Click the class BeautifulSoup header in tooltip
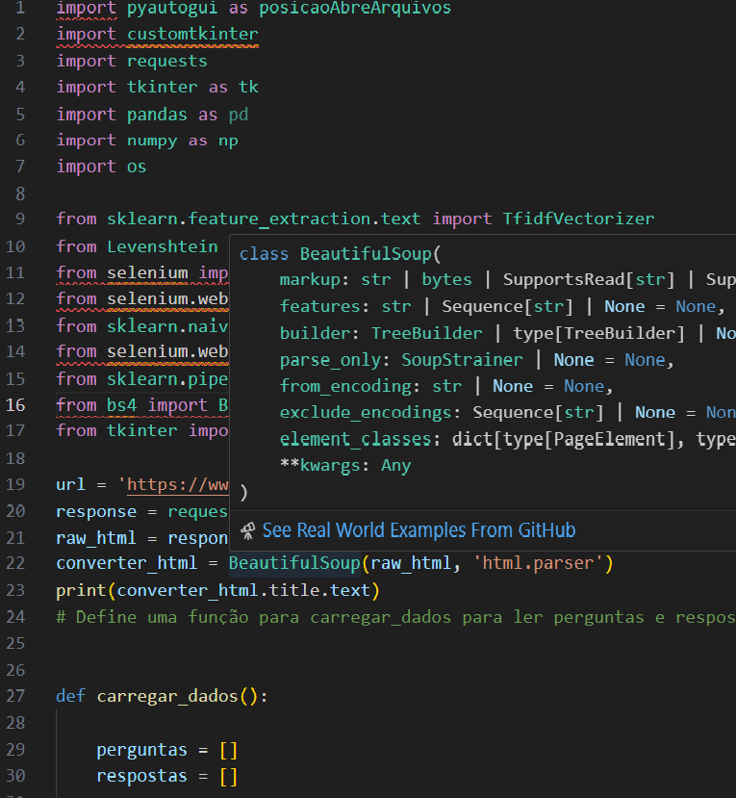736x798 pixels. [x=340, y=254]
